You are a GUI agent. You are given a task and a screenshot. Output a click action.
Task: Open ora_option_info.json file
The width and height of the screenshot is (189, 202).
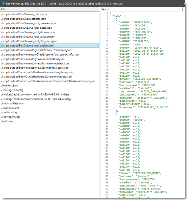[40, 54]
